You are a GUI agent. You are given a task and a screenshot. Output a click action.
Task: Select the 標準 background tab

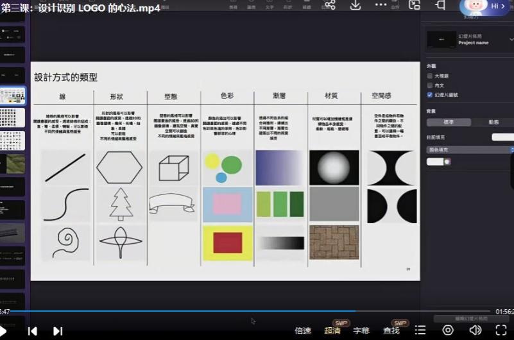[449, 122]
